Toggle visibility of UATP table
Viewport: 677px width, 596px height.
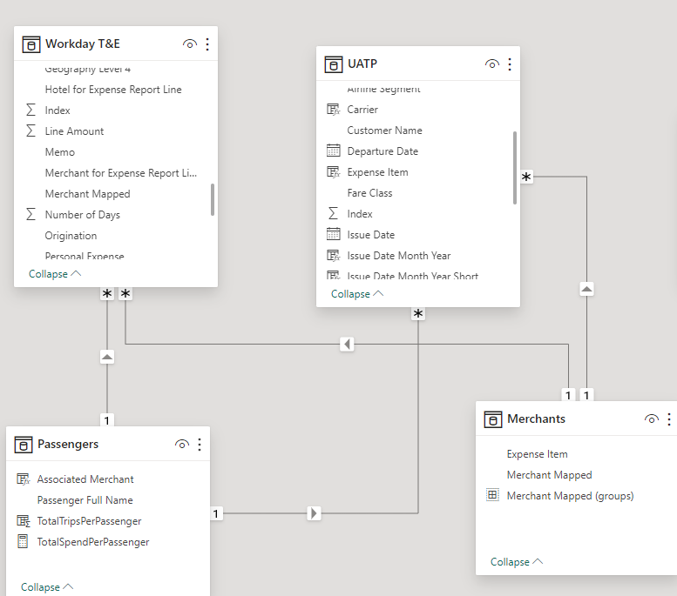(492, 64)
